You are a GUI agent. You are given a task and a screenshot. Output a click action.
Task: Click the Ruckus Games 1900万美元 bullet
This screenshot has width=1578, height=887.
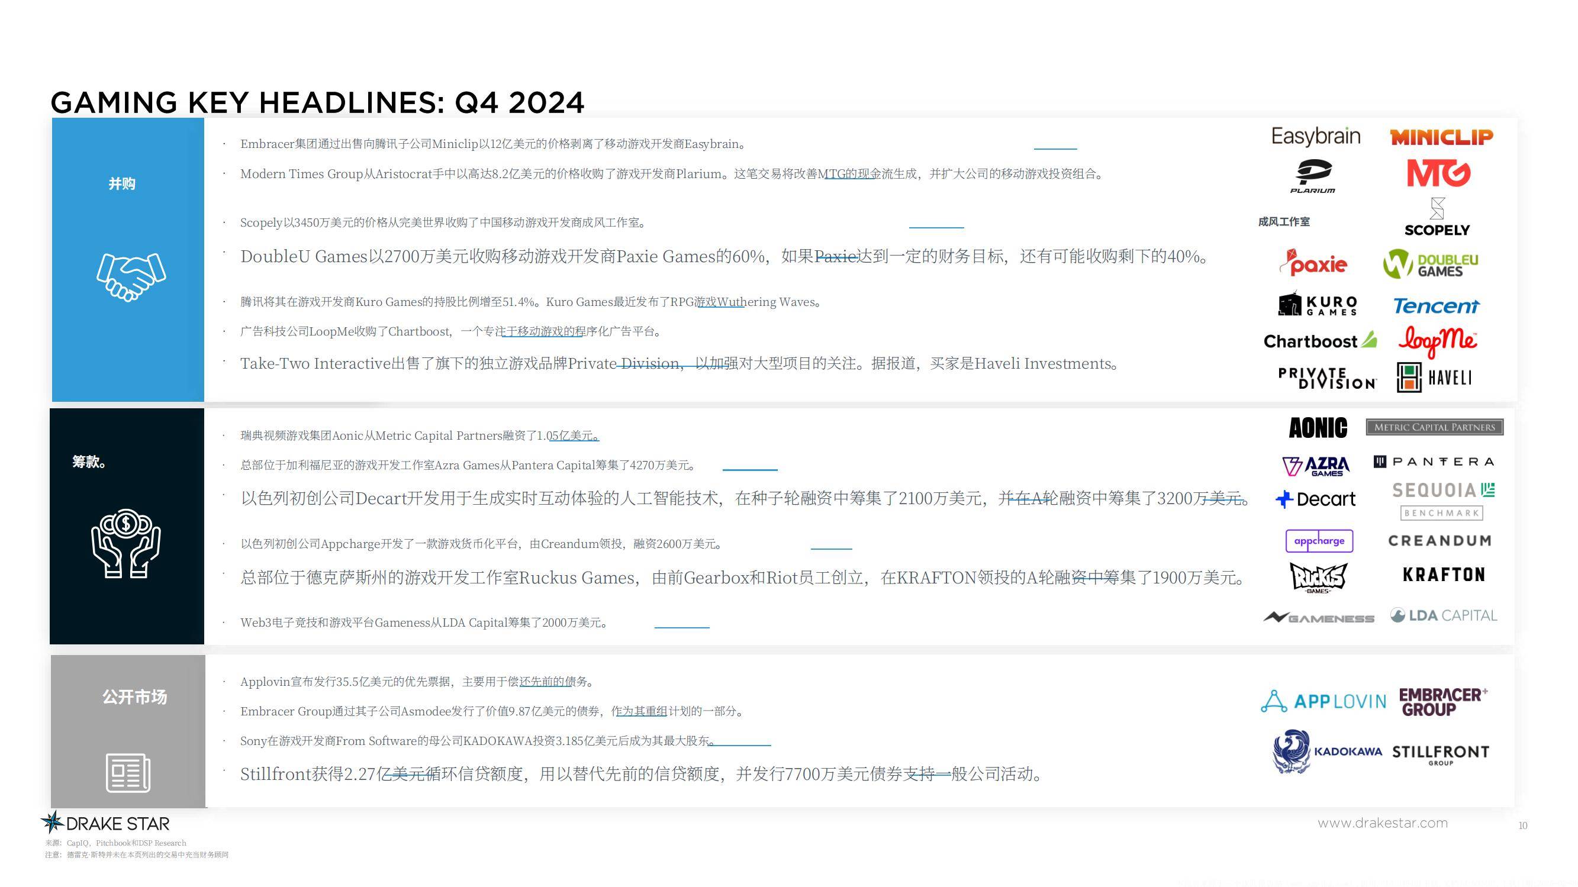tap(742, 578)
